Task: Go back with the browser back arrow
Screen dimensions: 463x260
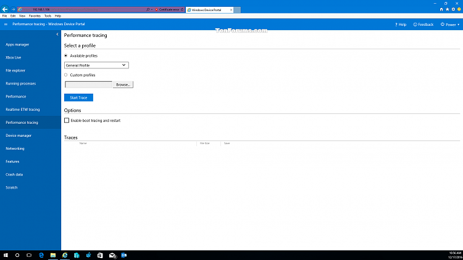Action: click(5, 9)
